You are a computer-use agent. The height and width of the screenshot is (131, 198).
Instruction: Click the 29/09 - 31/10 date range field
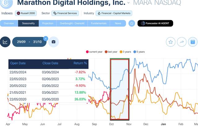pyautogui.click(x=29, y=42)
